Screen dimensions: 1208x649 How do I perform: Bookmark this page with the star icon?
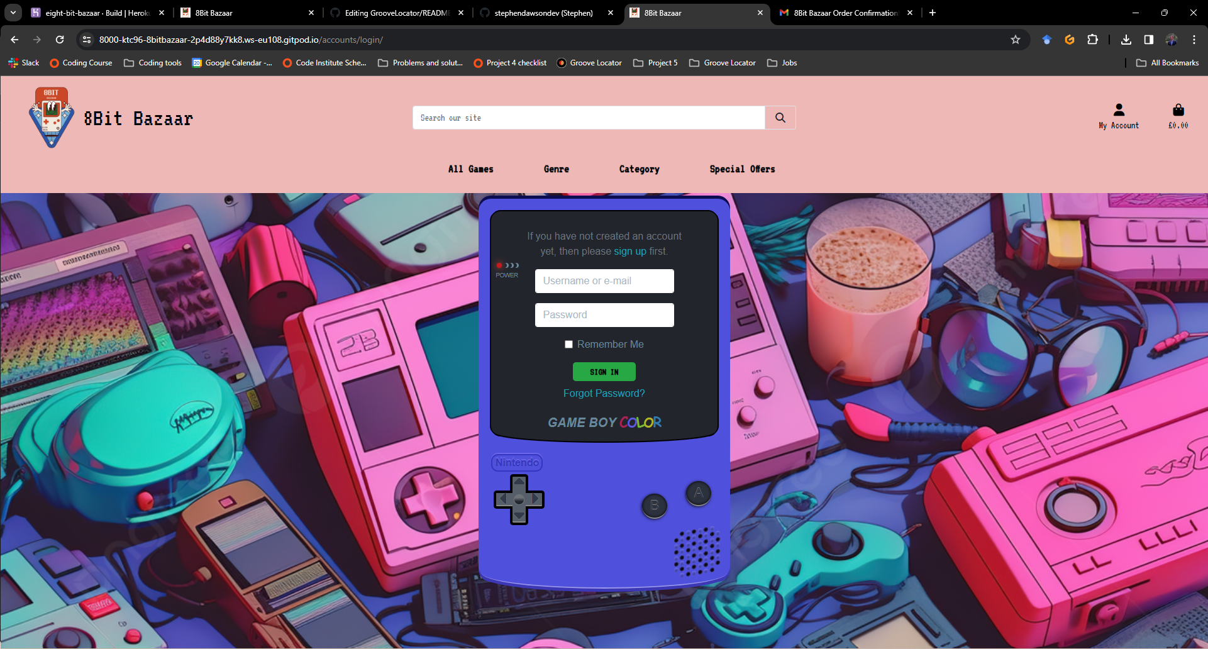click(1015, 40)
